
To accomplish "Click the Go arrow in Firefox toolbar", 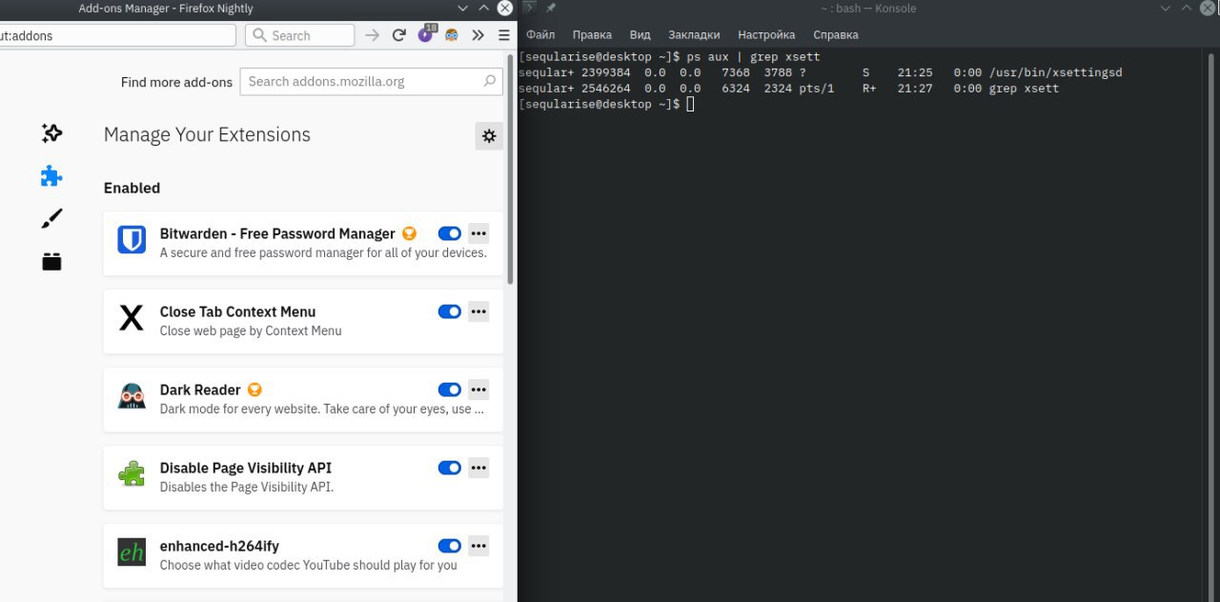I will tap(373, 35).
